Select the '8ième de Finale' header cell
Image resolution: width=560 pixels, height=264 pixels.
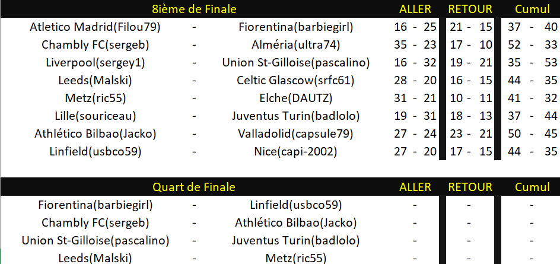(x=194, y=9)
